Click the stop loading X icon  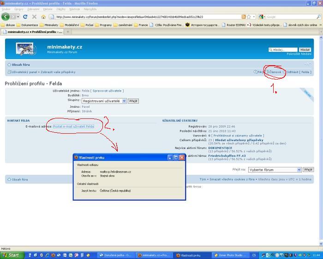pyautogui.click(x=34, y=17)
